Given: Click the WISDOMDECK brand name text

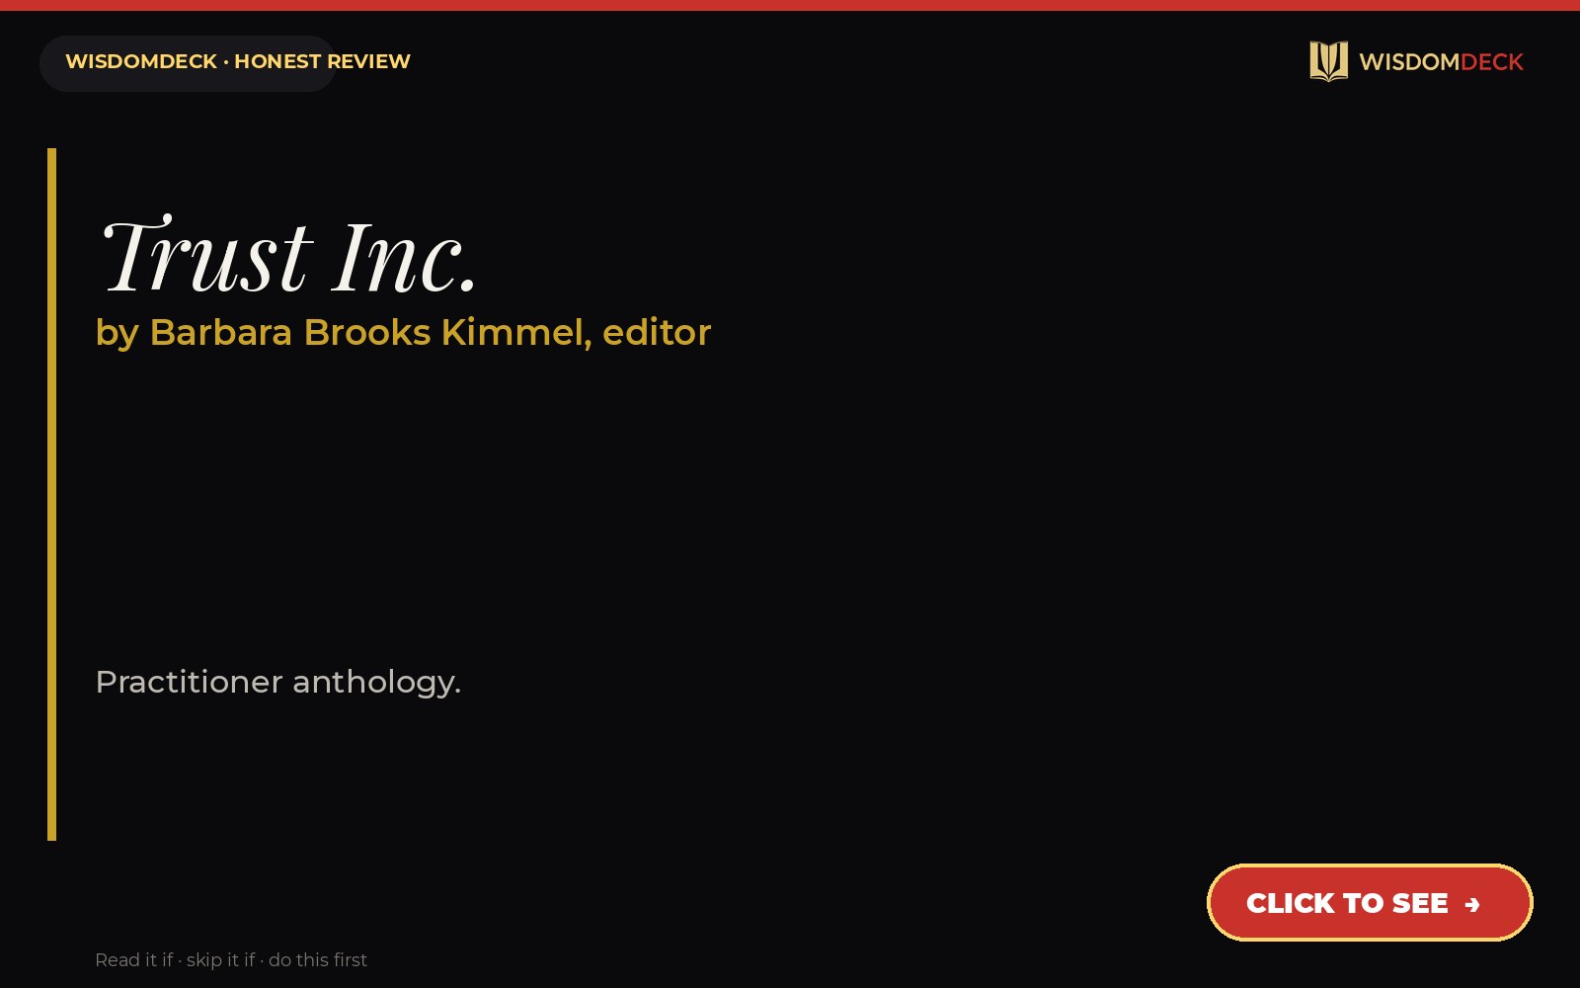Looking at the screenshot, I should click(1441, 62).
